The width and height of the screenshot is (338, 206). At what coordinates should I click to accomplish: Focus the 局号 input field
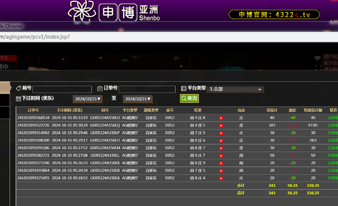tap(62, 89)
